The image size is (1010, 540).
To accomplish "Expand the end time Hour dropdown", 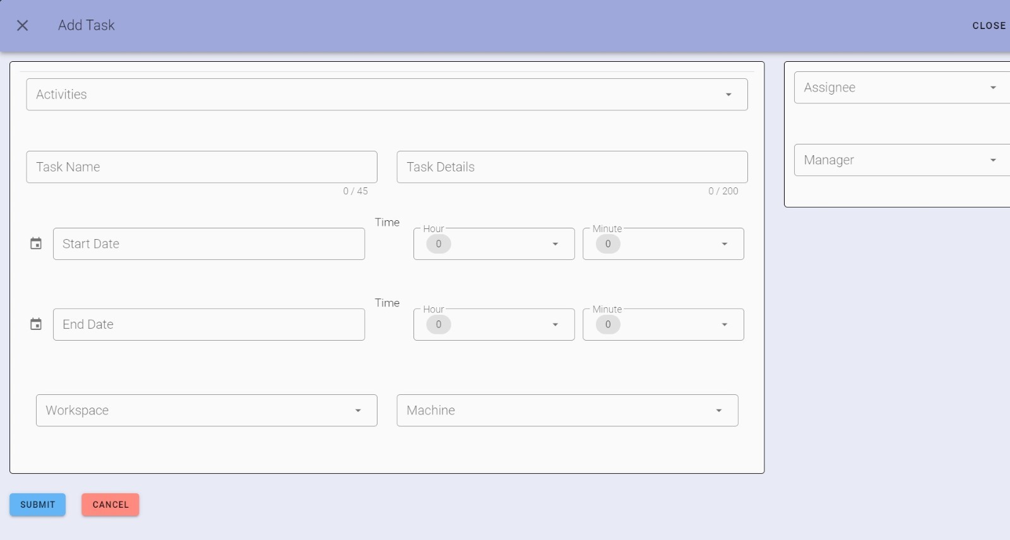I will [x=555, y=325].
